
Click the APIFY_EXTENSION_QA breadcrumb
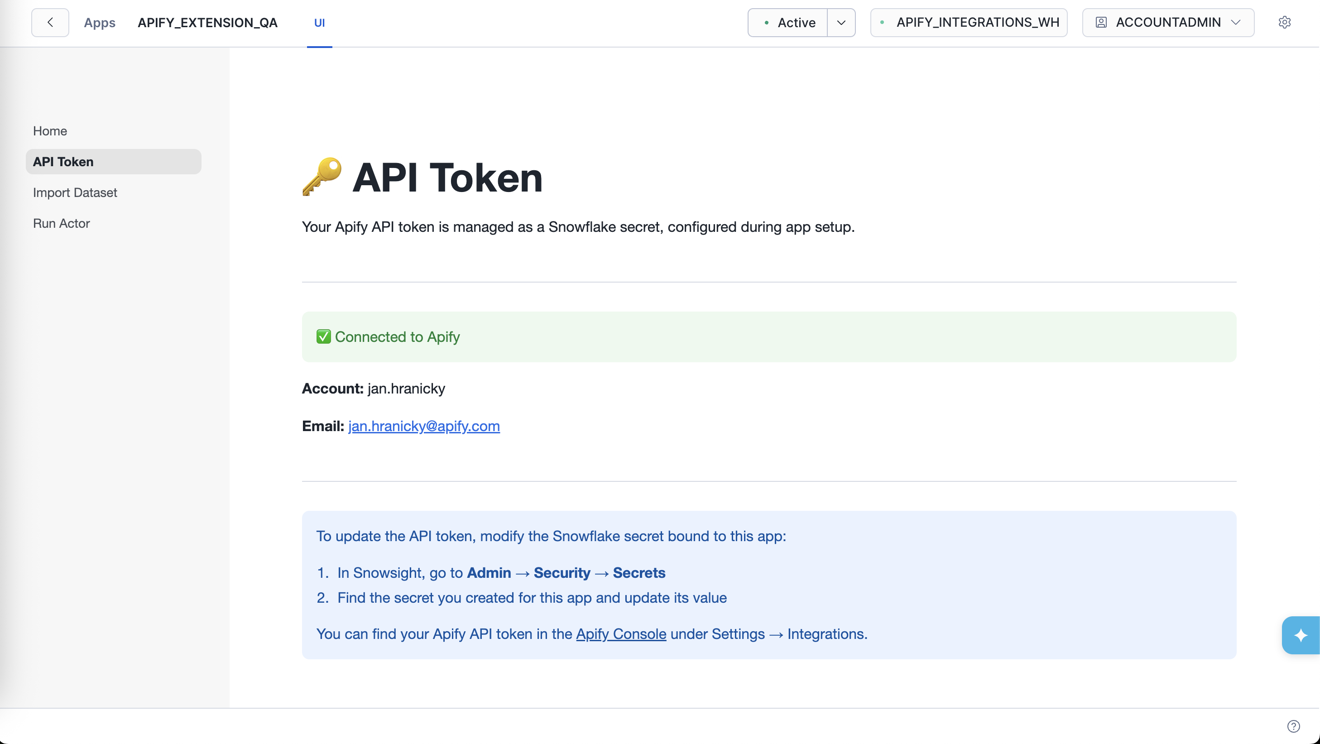pyautogui.click(x=207, y=23)
